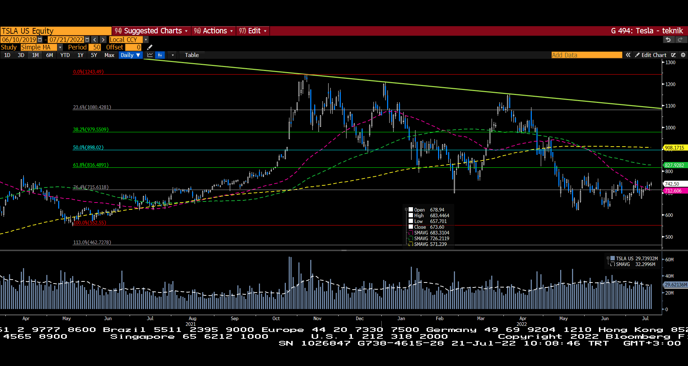Screen dimensions: 688x366
Task: Click the 0.0%(1243.49) Fibonacci label
Action: (88, 72)
